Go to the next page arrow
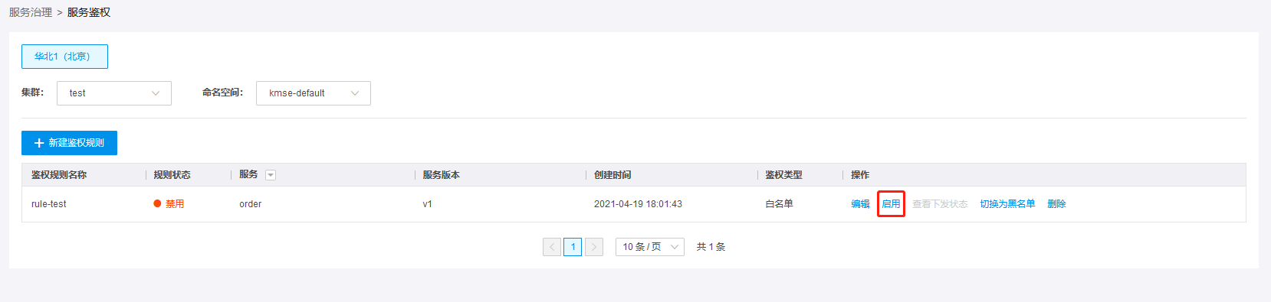The width and height of the screenshot is (1271, 302). coord(594,247)
